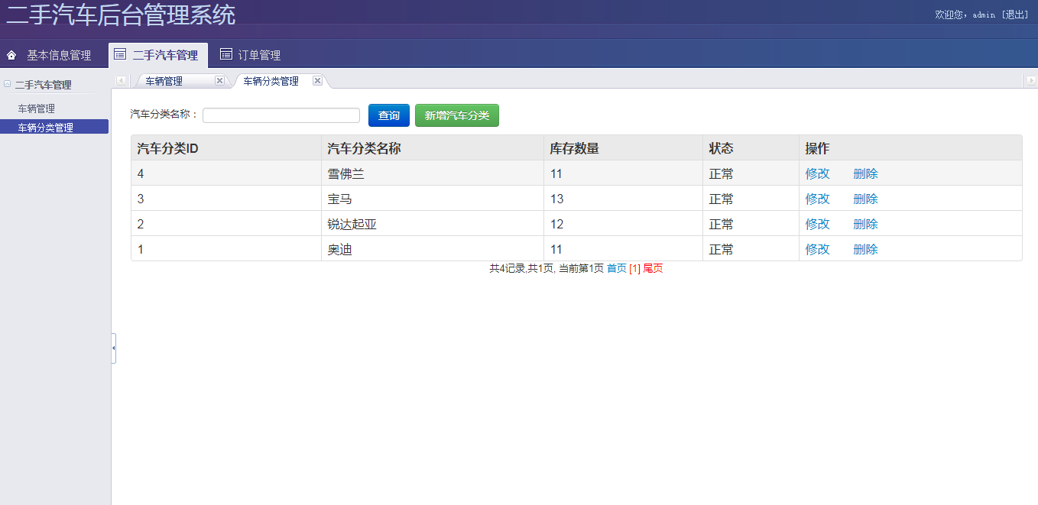
Task: Click the list icon beside 二手汽车管理 tab
Action: click(120, 53)
